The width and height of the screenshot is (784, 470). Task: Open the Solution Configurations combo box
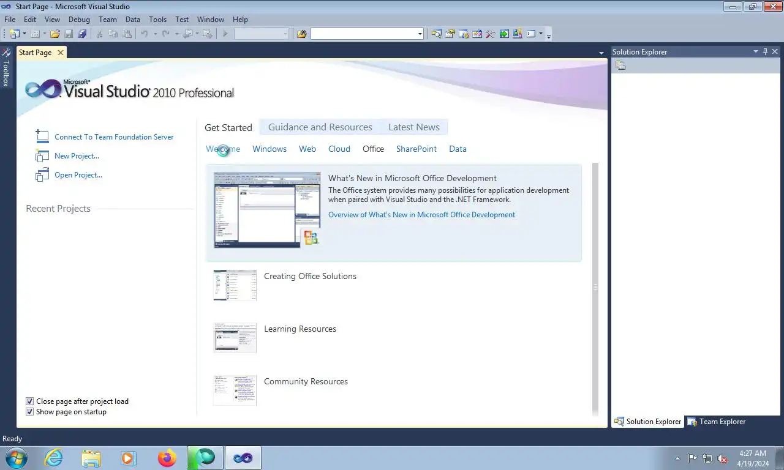(x=262, y=34)
